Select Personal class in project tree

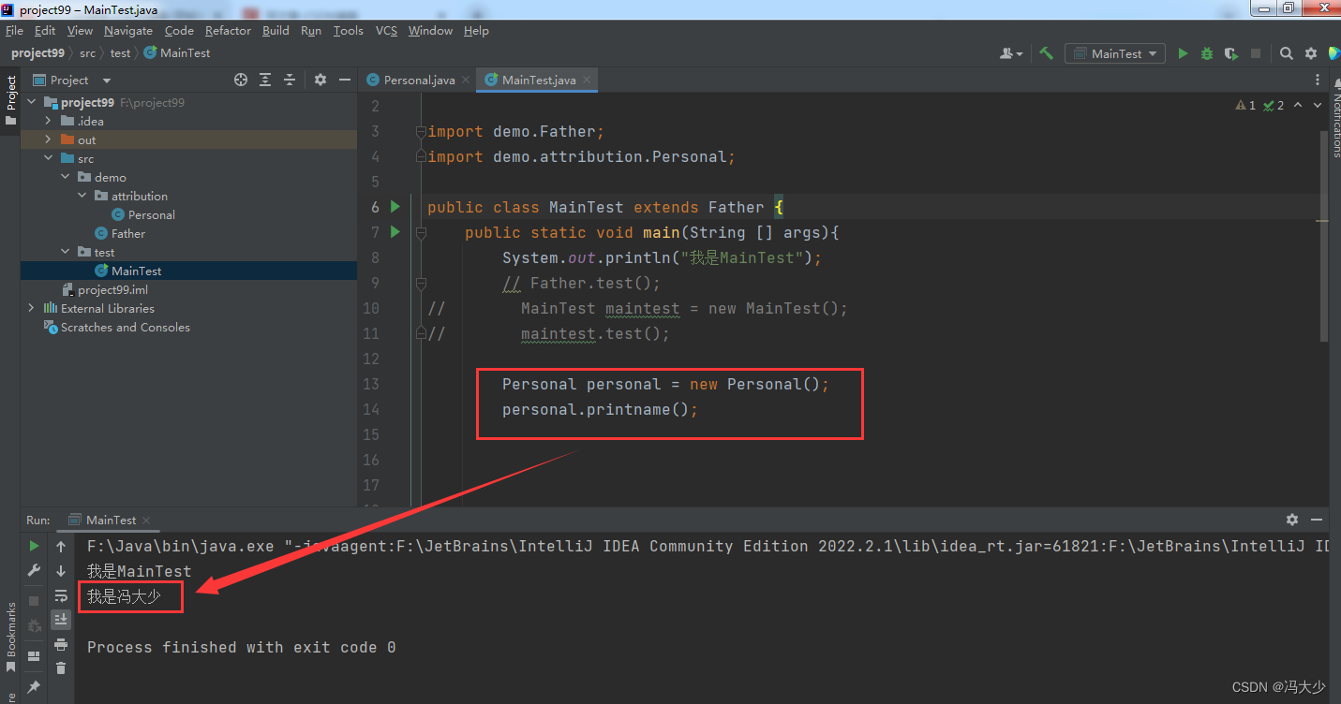(143, 214)
